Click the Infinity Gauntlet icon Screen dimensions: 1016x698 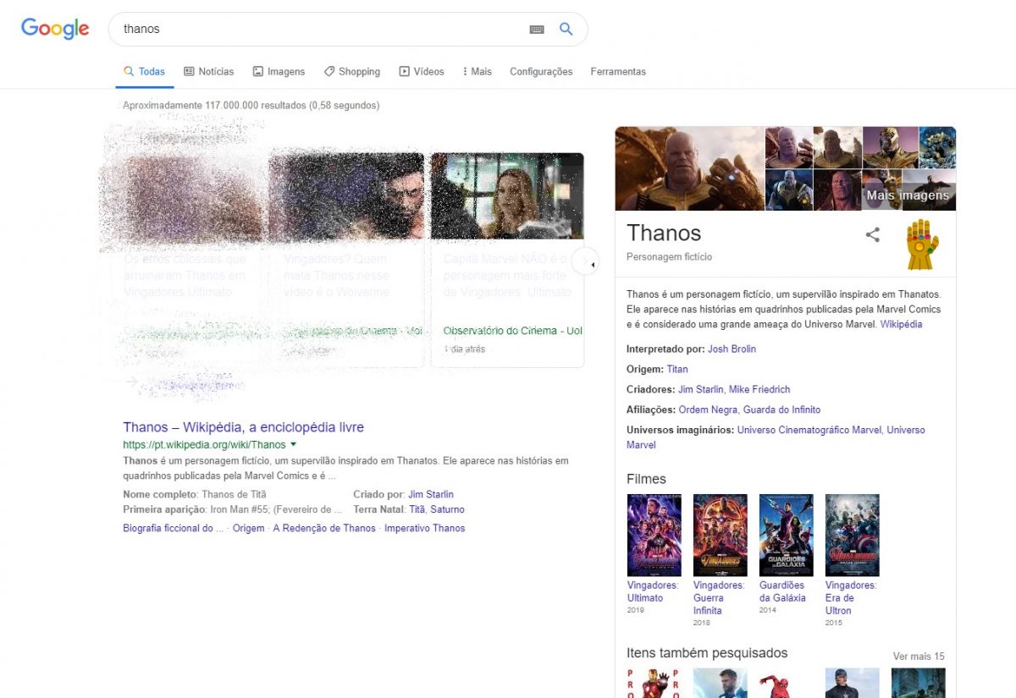coord(921,245)
